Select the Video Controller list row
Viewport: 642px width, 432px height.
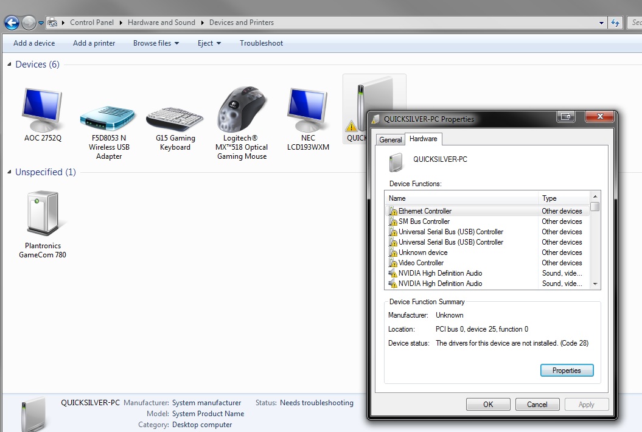[x=487, y=262]
